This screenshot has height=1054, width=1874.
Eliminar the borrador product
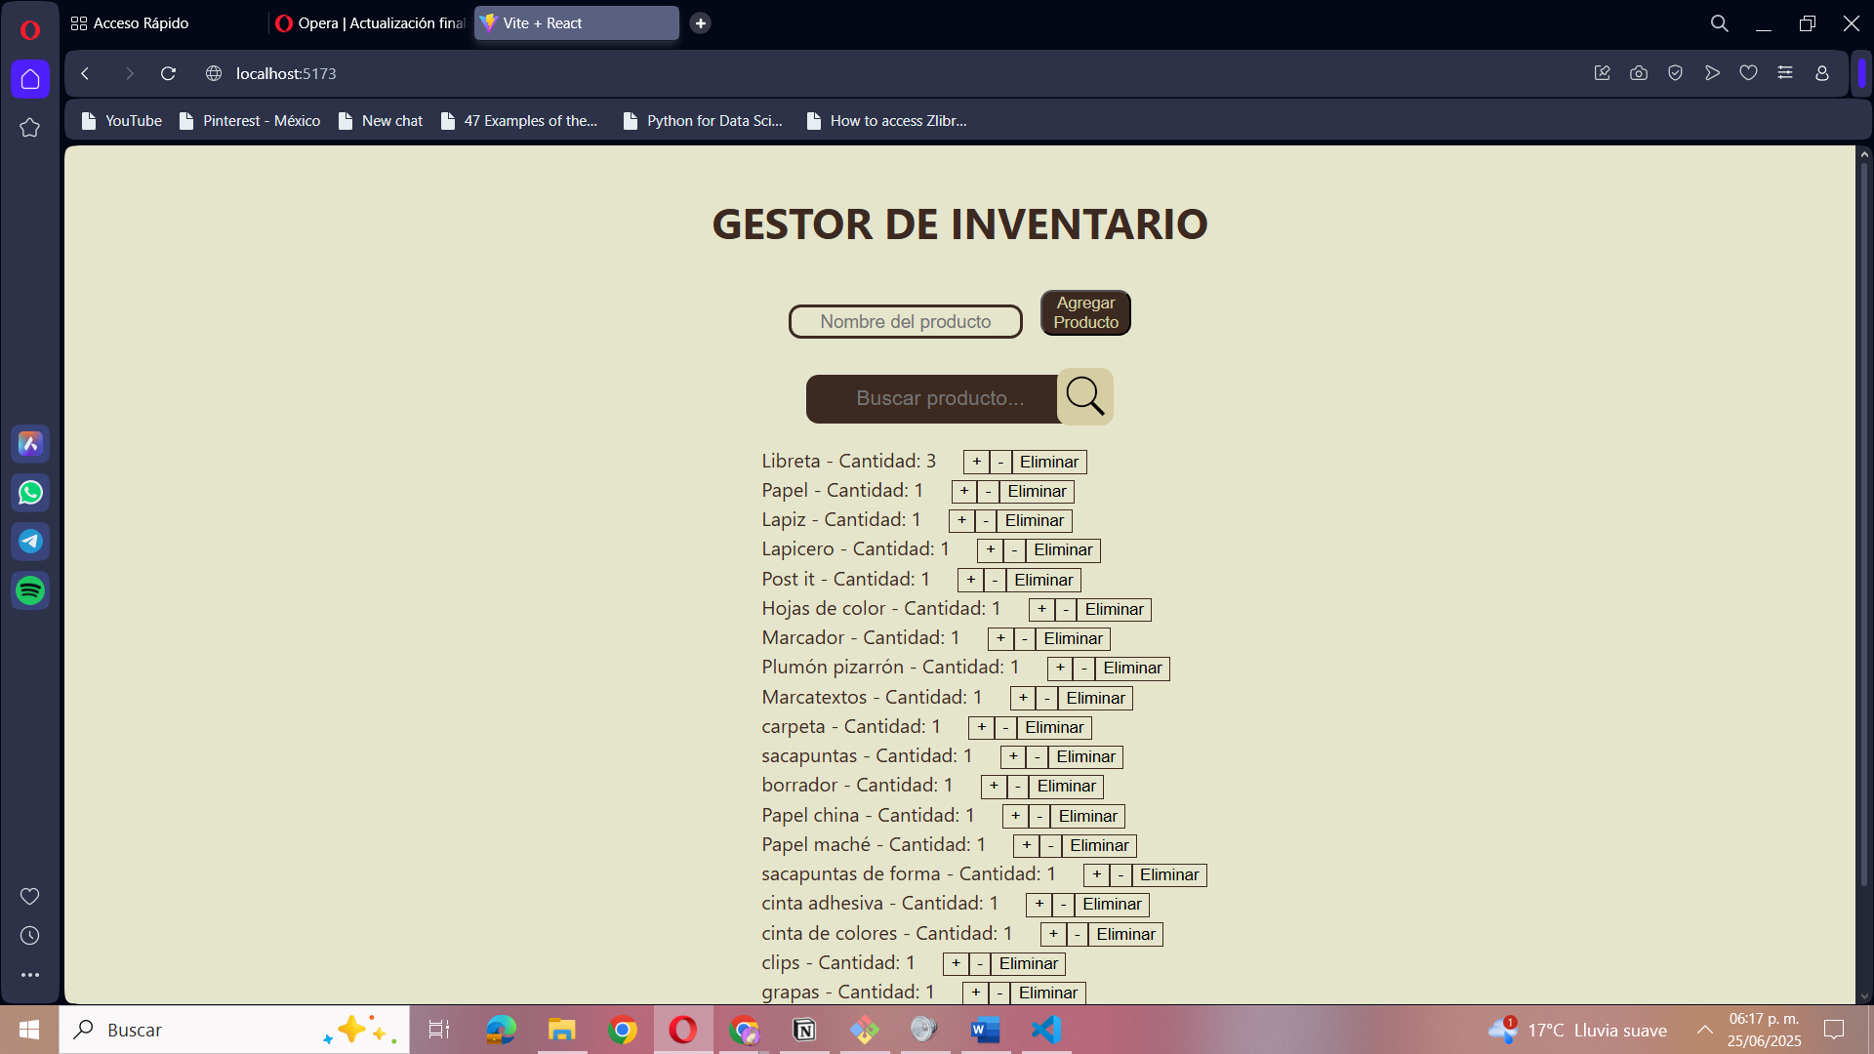click(x=1066, y=787)
